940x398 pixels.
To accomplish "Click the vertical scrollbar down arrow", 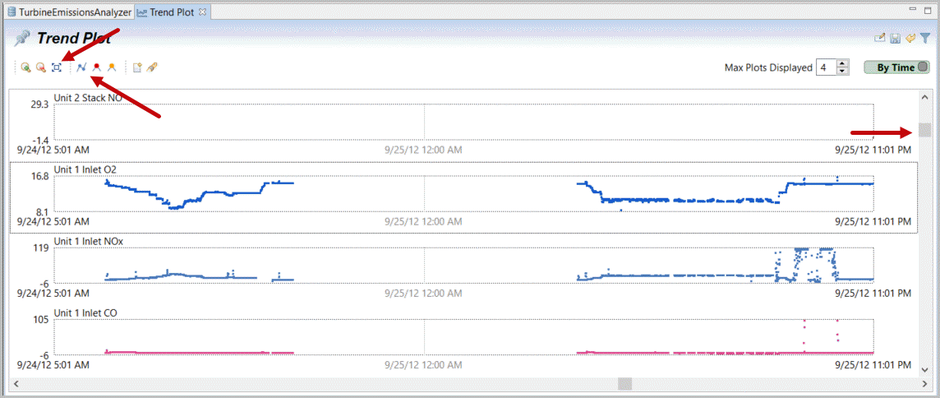I will [925, 369].
